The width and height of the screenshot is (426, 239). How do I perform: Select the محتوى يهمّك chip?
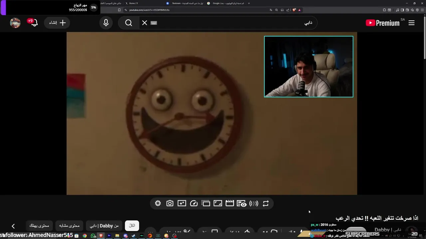point(39,226)
